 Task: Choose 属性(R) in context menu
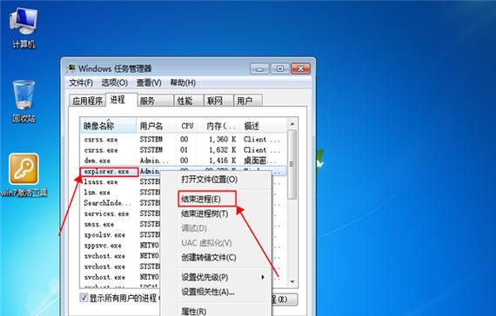click(x=216, y=311)
